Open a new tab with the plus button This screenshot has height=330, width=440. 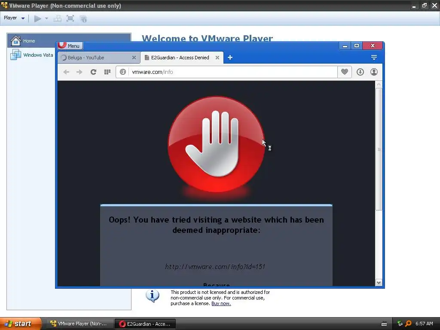click(230, 58)
